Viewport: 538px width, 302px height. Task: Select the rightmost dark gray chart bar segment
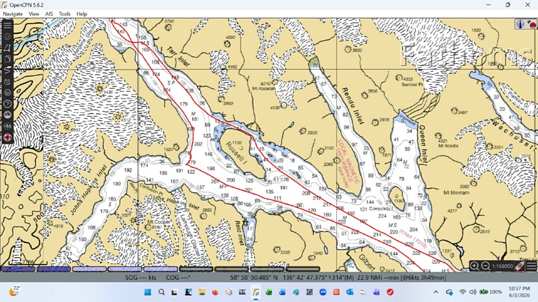[x=303, y=269]
